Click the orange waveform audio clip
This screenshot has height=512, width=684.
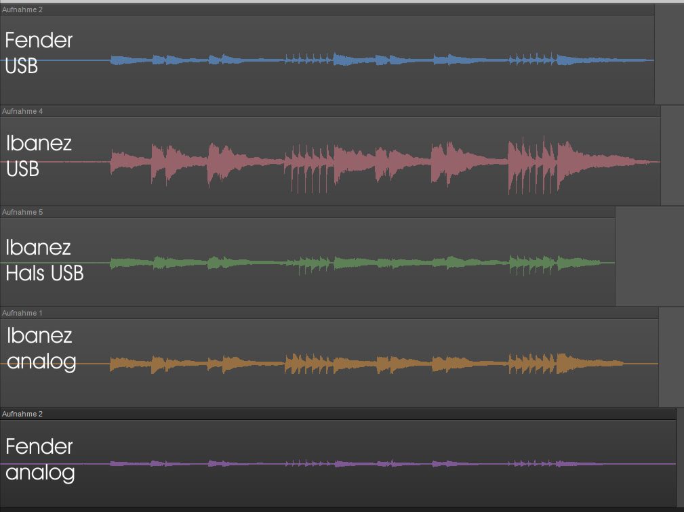329,363
